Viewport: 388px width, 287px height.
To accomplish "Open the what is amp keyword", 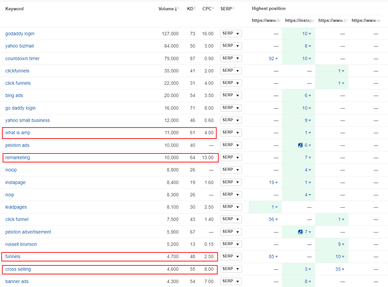I will [x=18, y=133].
